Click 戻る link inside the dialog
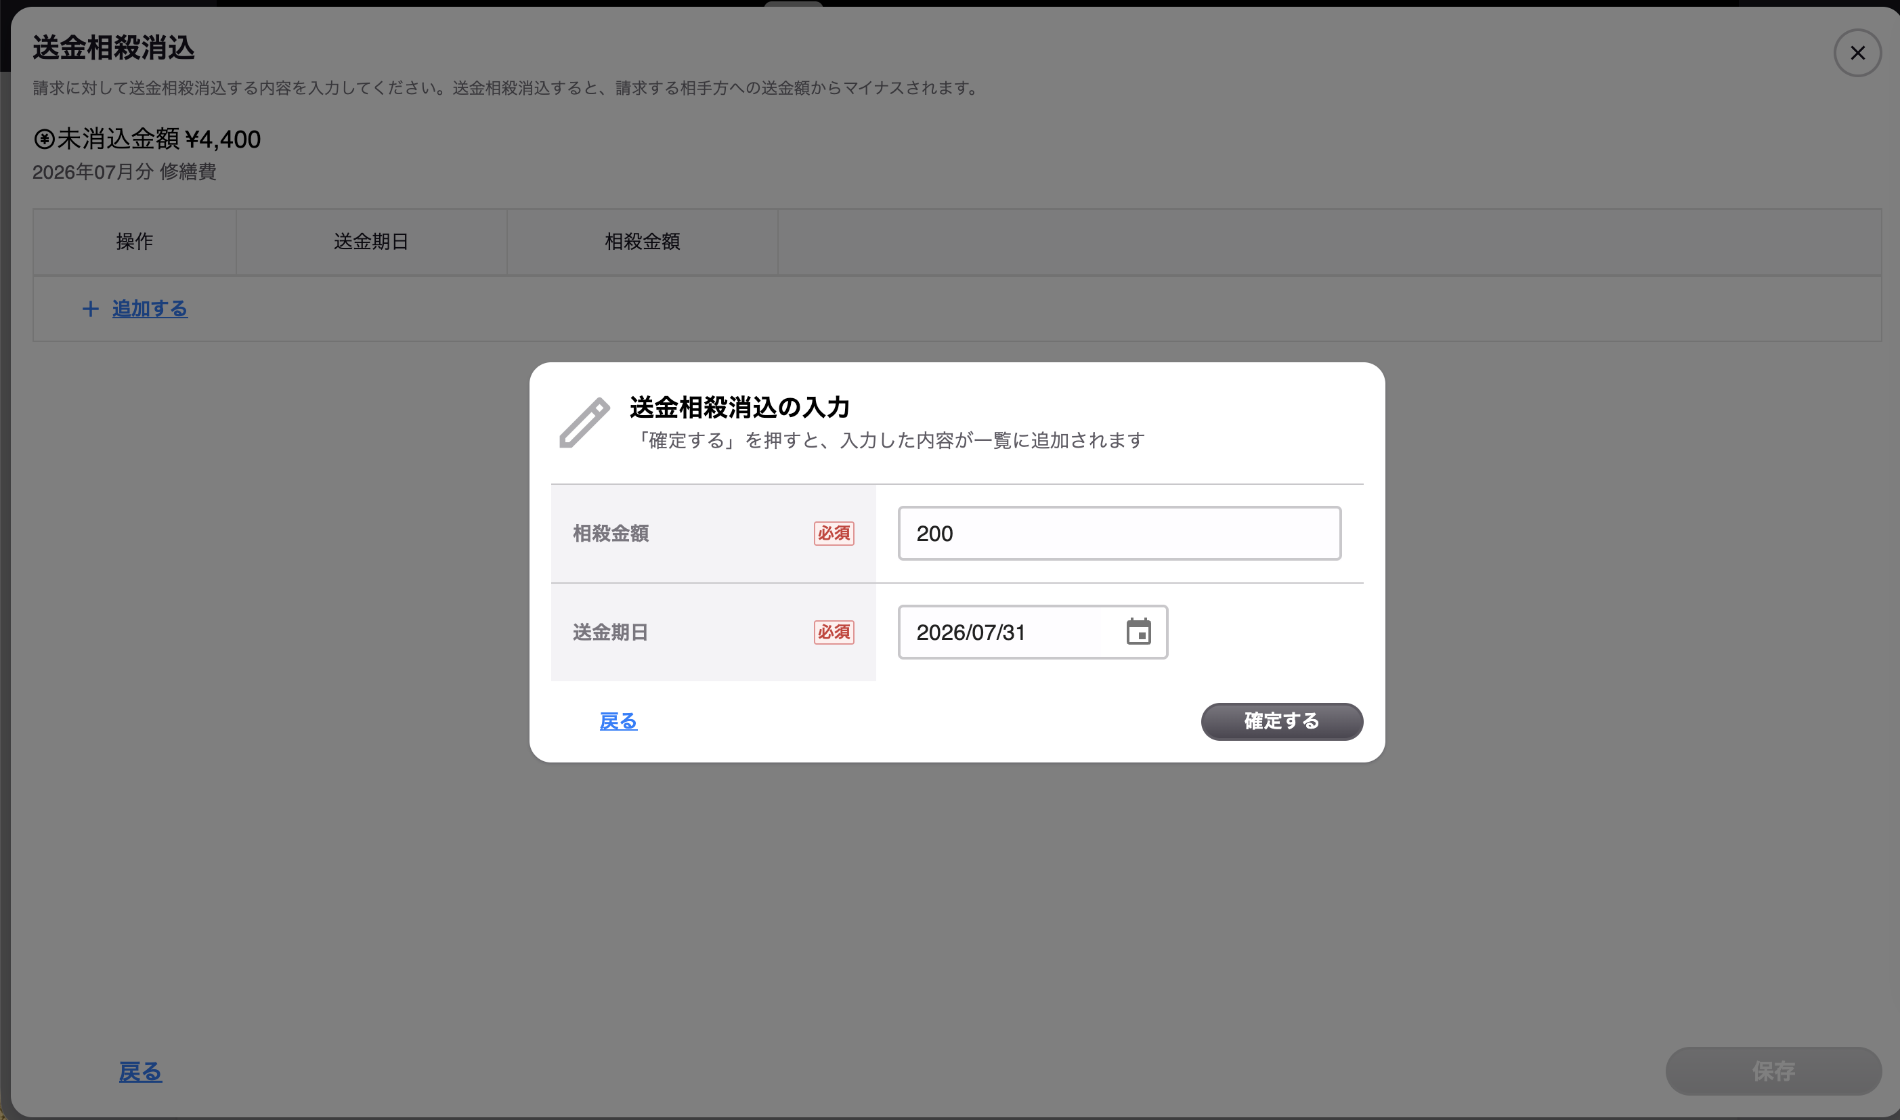 [618, 722]
